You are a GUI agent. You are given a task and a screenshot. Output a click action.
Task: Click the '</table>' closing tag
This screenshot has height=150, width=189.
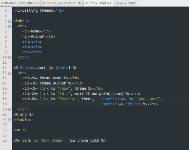pos(22,120)
